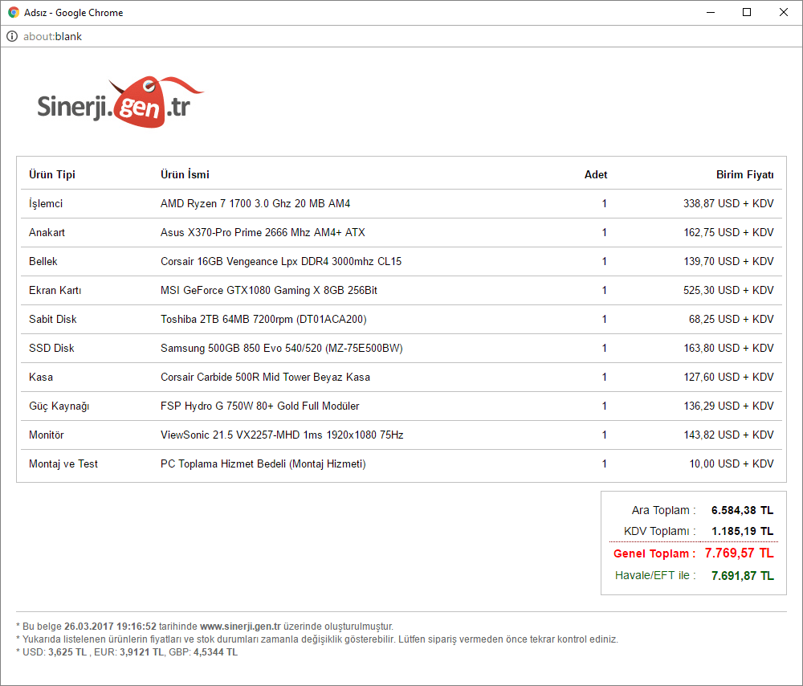Click the Chrome logo icon in title bar
This screenshot has height=686, width=803.
click(14, 12)
